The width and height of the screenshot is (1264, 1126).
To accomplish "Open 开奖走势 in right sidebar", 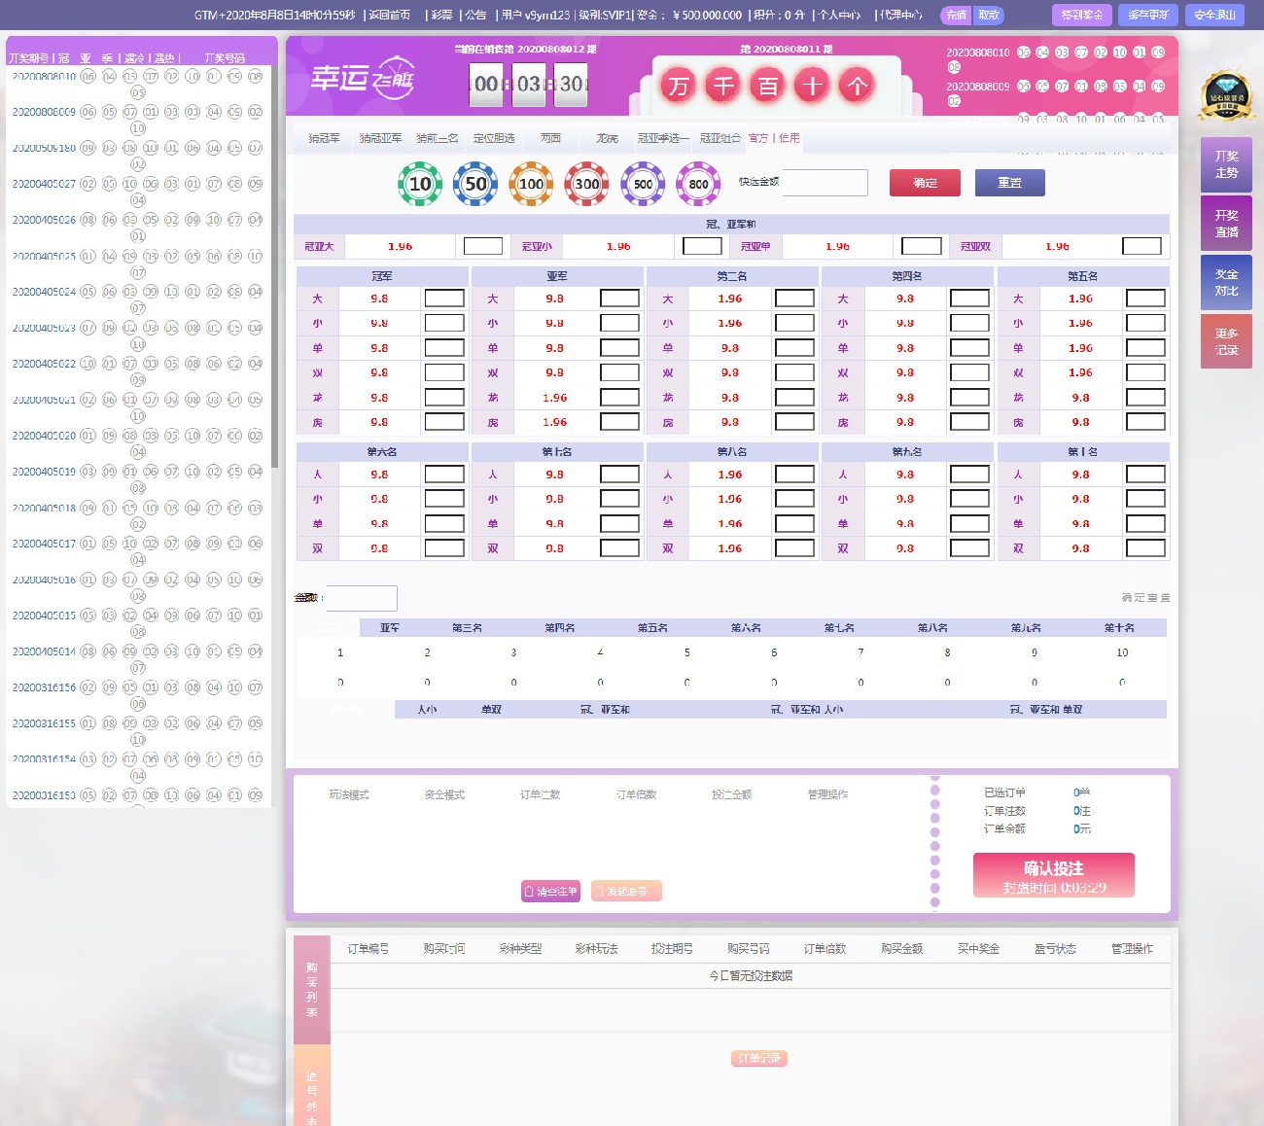I will click(1226, 164).
